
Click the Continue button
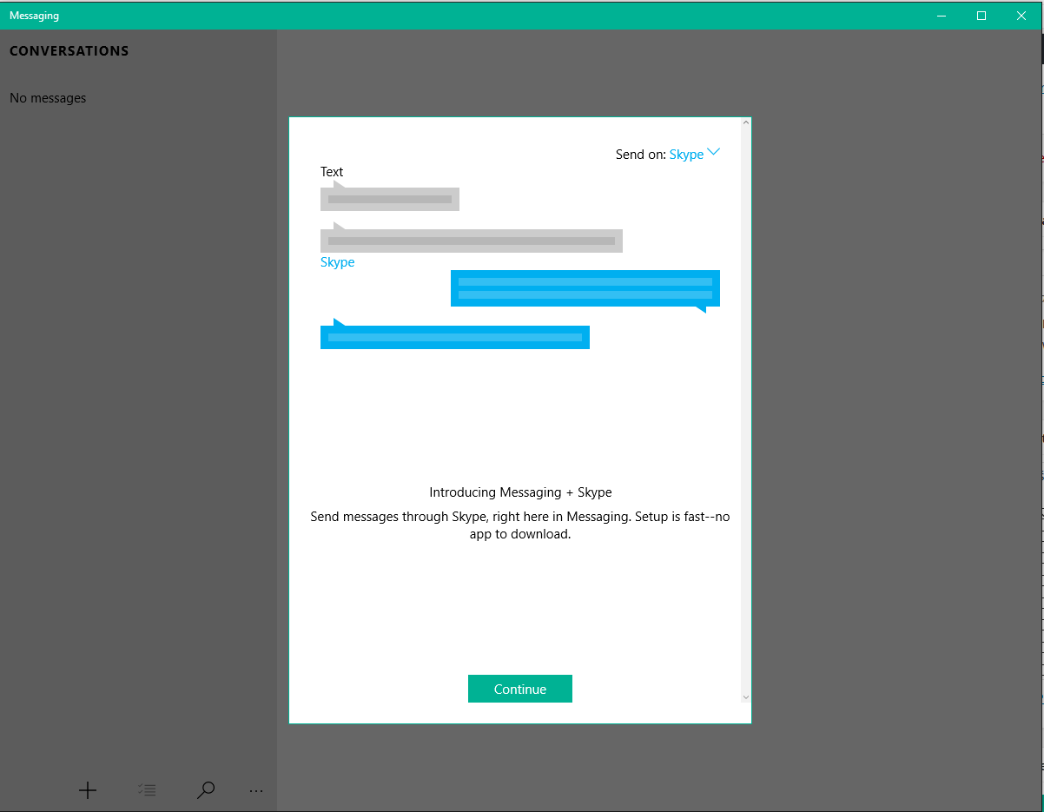[x=520, y=689]
